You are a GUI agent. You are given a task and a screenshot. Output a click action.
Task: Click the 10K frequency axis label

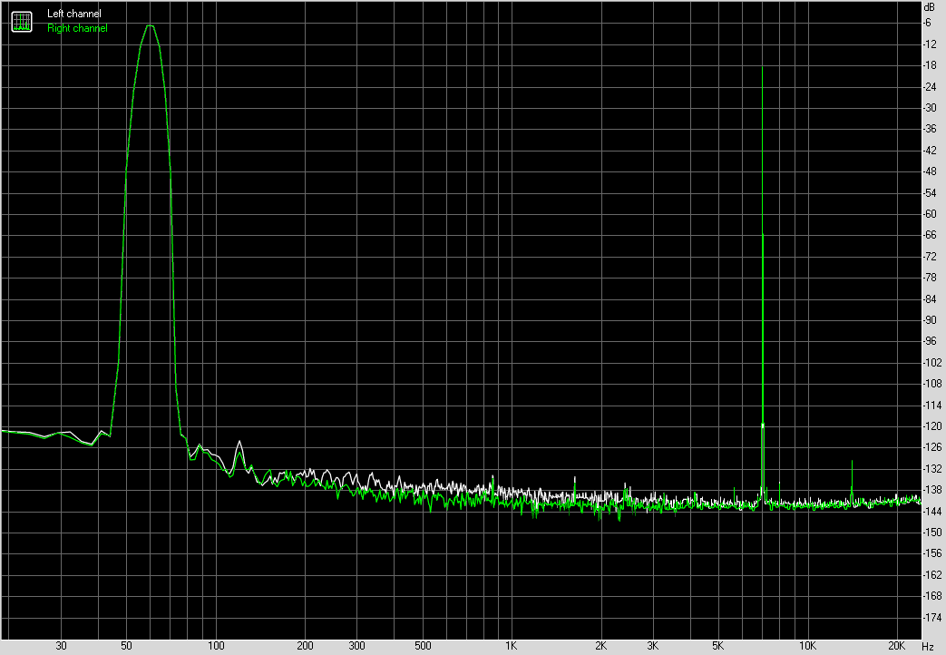coord(807,646)
